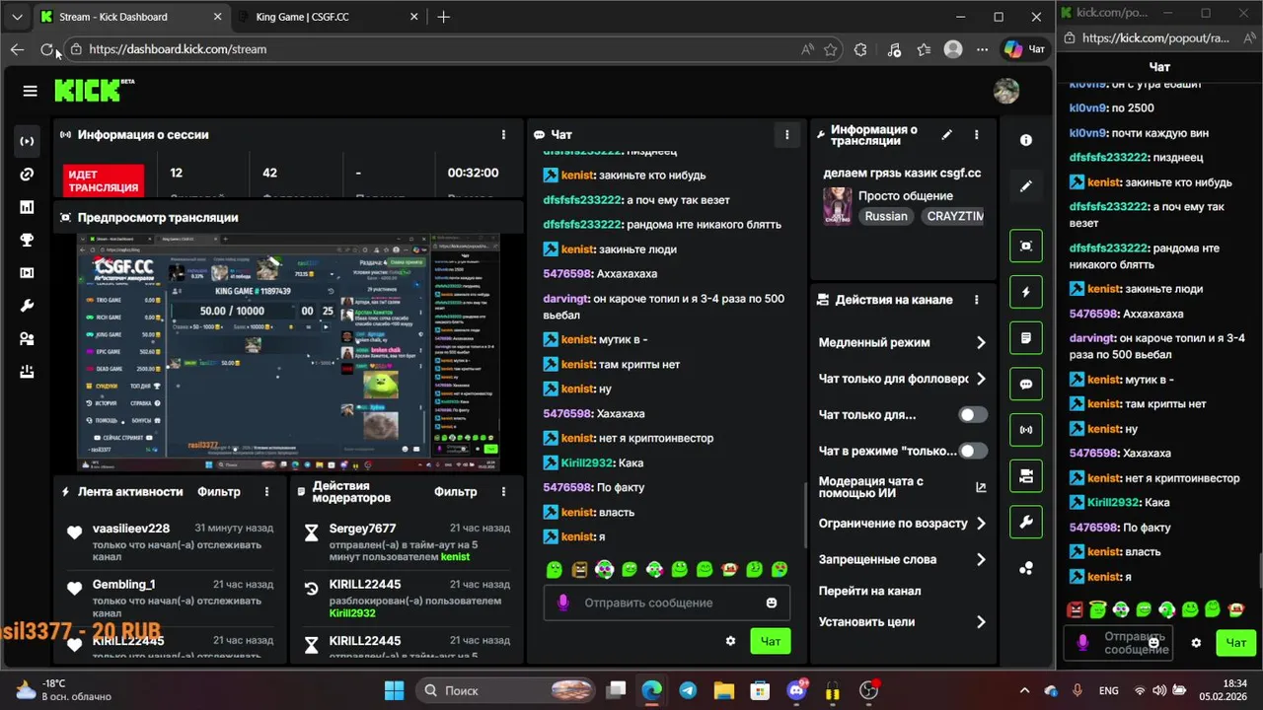Image resolution: width=1263 pixels, height=710 pixels.
Task: Click the browser address bar URL
Action: click(178, 49)
